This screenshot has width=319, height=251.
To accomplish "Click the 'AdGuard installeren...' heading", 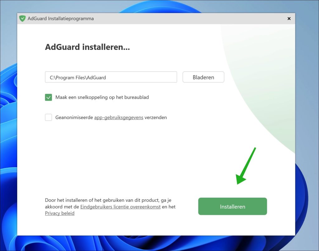I will click(88, 47).
